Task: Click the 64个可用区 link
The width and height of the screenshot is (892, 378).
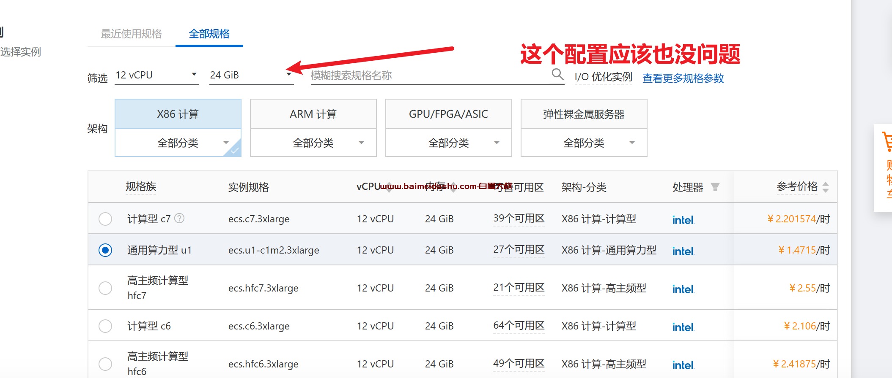Action: 519,325
